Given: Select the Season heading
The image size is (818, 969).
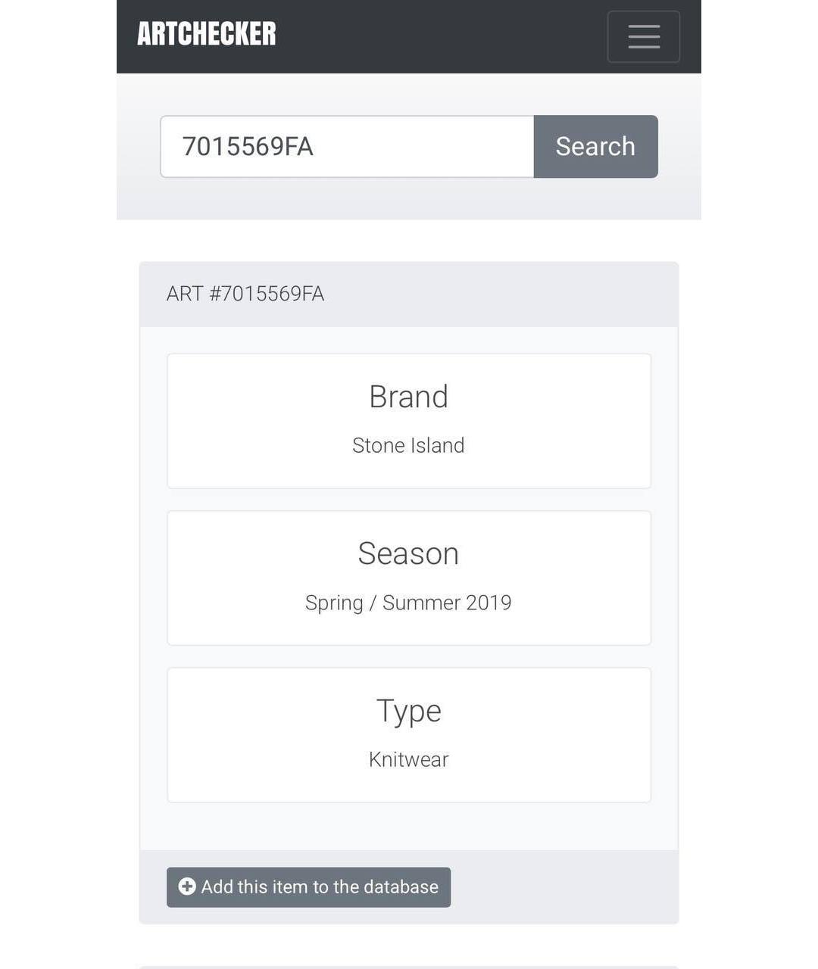Looking at the screenshot, I should 408,553.
